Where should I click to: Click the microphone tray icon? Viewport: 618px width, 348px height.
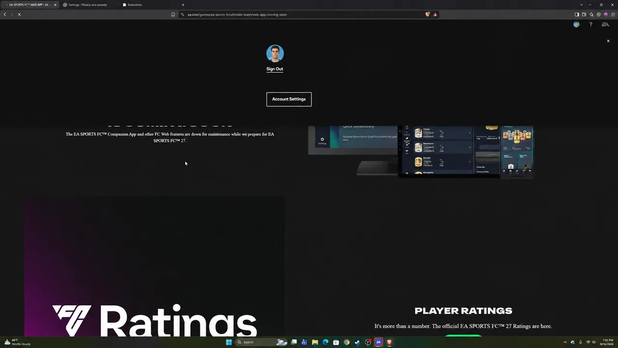pos(580,342)
